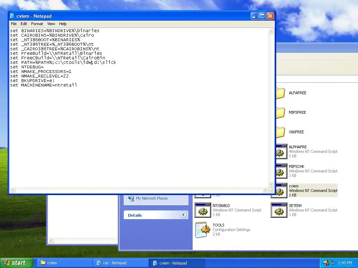Open the Edit menu in Notepad
Screen dimensions: 358x268
24,24
